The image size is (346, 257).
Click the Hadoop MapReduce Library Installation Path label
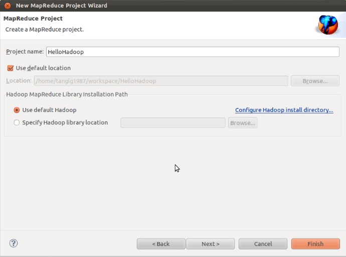(x=67, y=94)
